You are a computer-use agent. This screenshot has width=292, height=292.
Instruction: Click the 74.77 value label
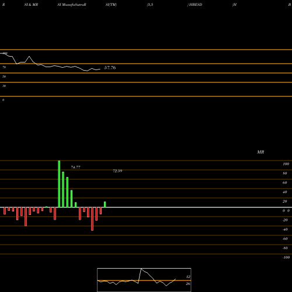[75, 167]
